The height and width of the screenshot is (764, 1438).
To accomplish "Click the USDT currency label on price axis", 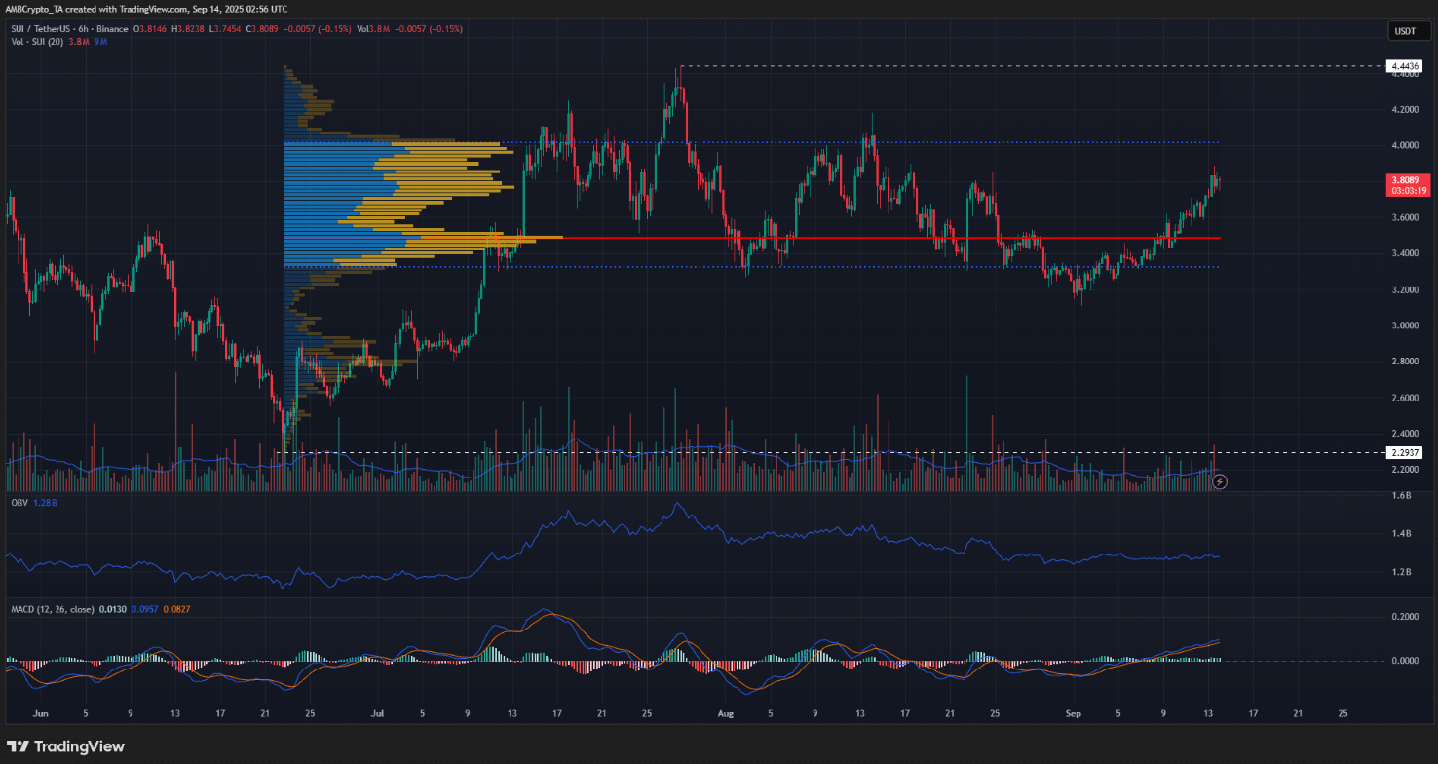I will click(1405, 32).
